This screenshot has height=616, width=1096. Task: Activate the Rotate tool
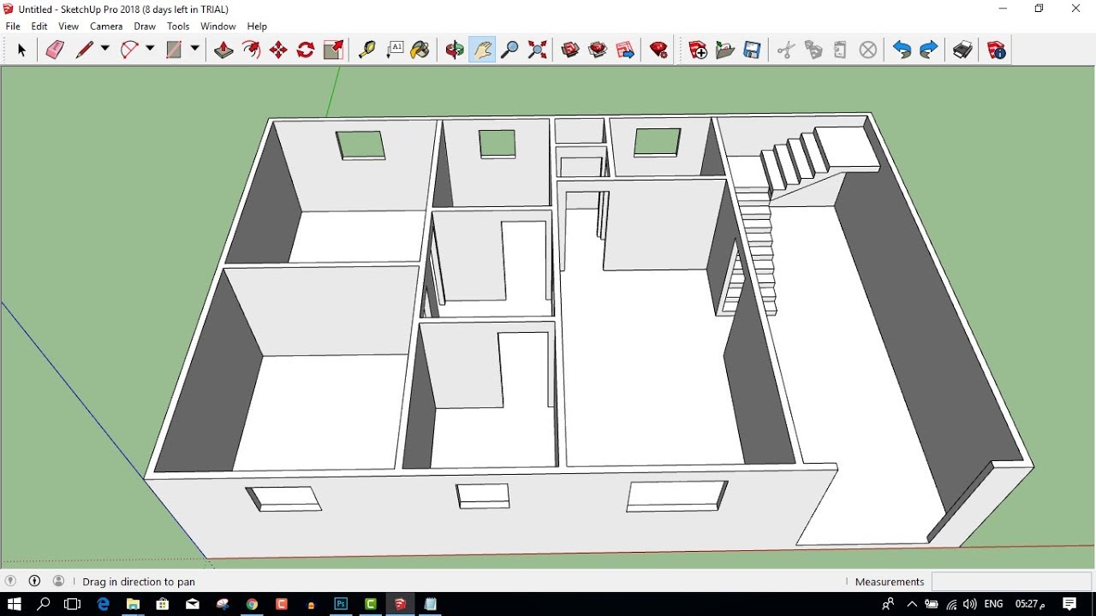[x=306, y=50]
